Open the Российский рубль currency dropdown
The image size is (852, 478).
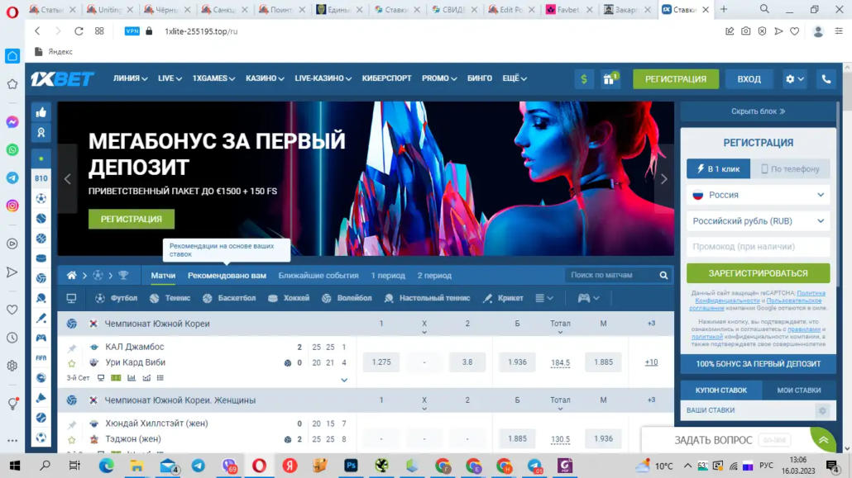click(x=757, y=220)
